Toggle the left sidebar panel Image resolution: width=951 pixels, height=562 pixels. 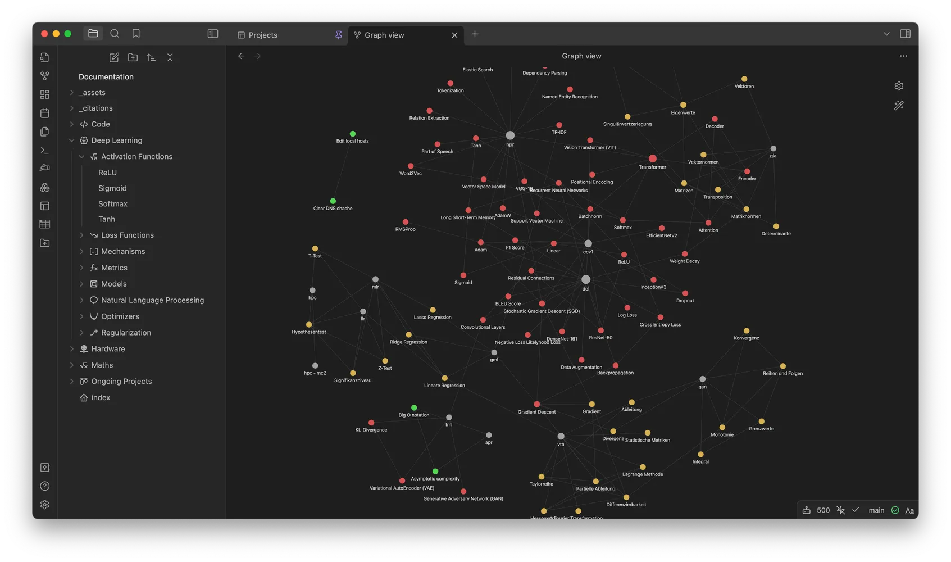pos(212,33)
